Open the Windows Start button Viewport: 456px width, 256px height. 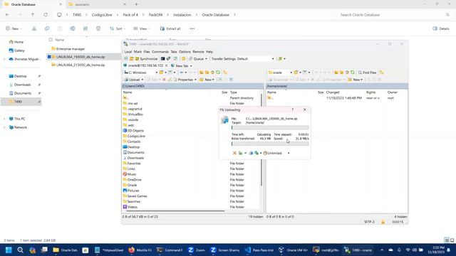click(x=9, y=250)
